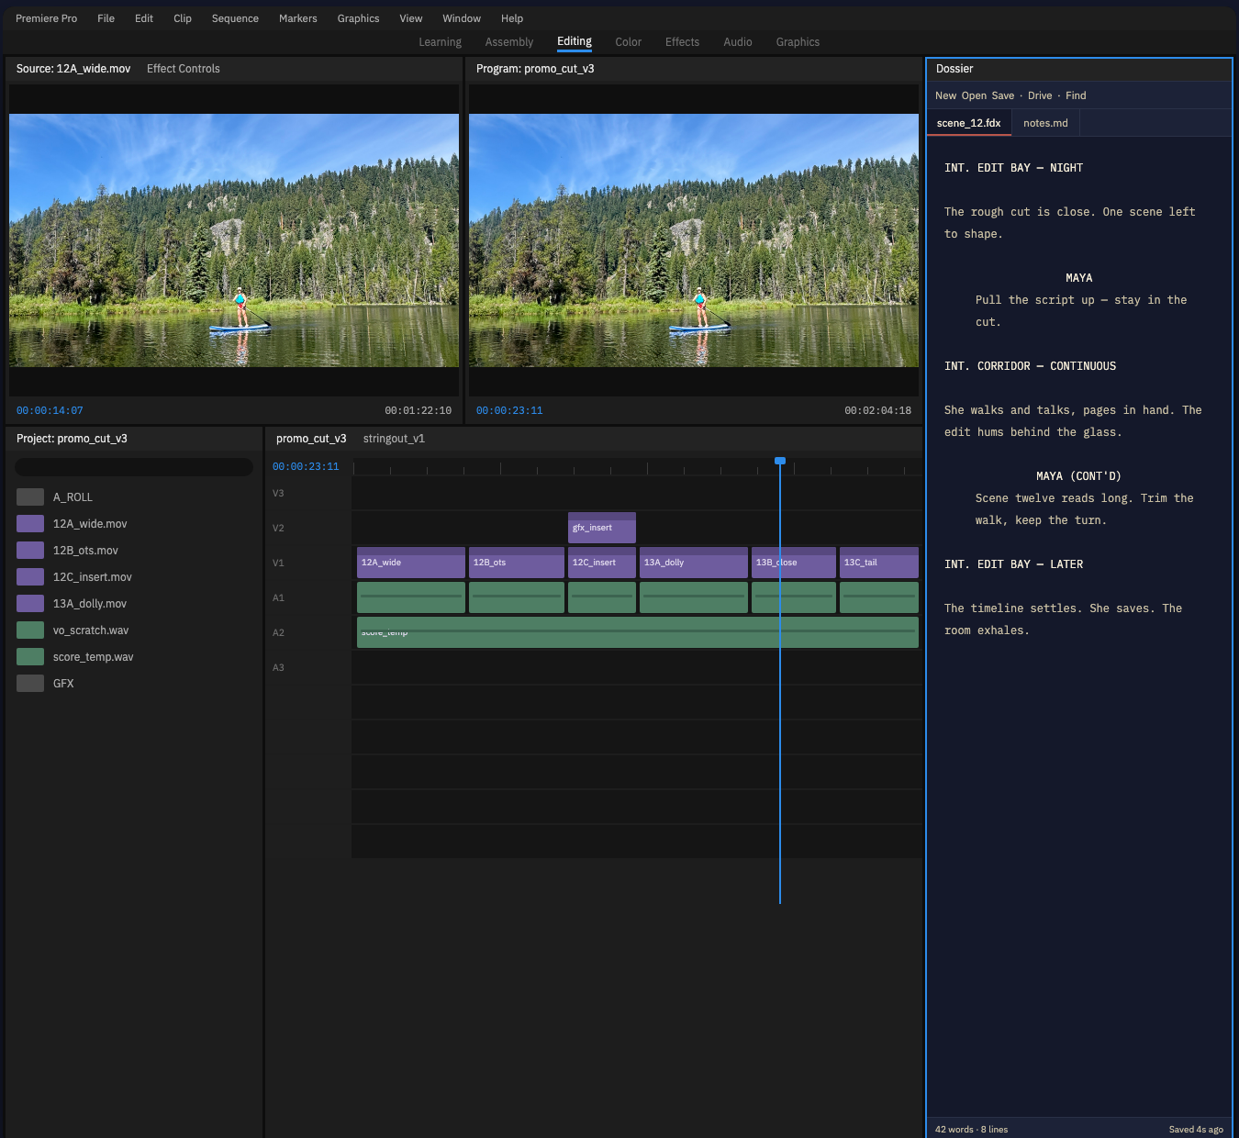
Task: Click Source timecode 00:00:14:07
Action: click(50, 411)
